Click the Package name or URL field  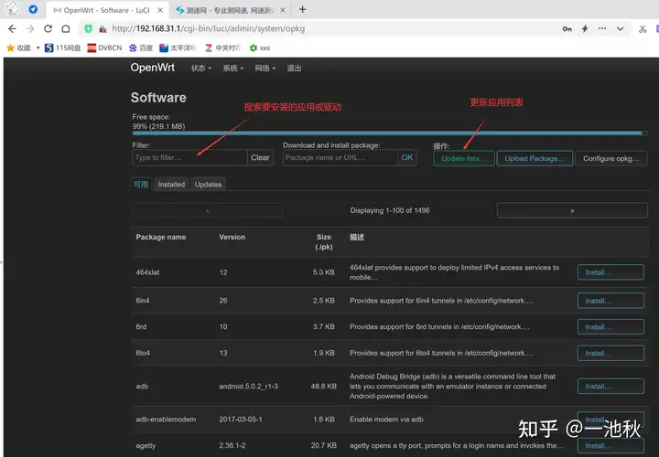coord(340,157)
